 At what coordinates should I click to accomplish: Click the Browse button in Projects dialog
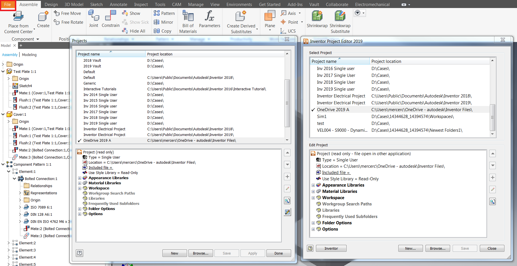click(x=200, y=253)
